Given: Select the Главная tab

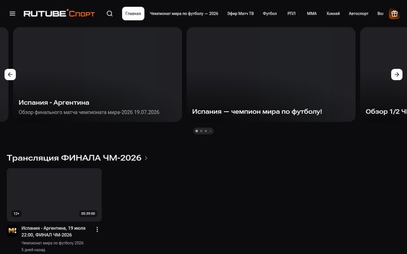Looking at the screenshot, I should (x=133, y=14).
